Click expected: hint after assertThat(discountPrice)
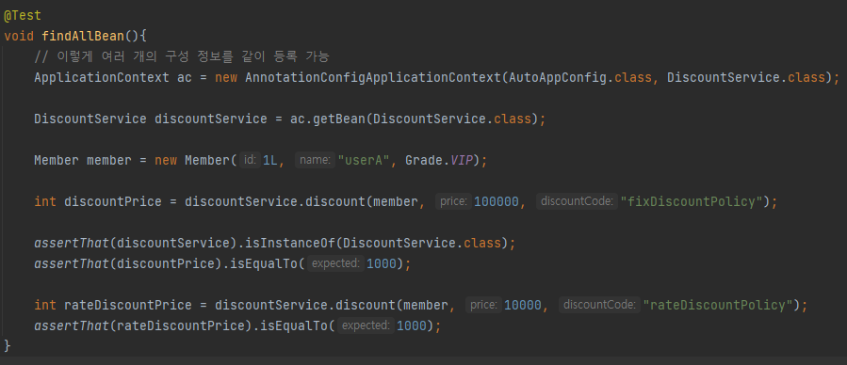The image size is (847, 365). click(335, 263)
